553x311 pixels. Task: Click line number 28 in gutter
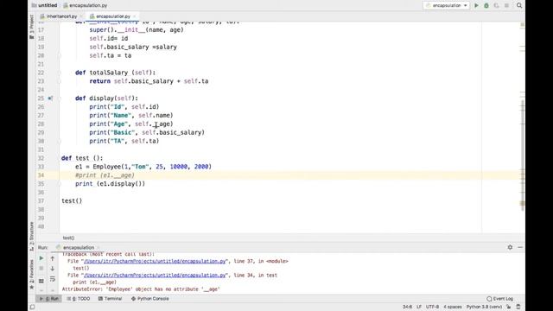click(41, 124)
